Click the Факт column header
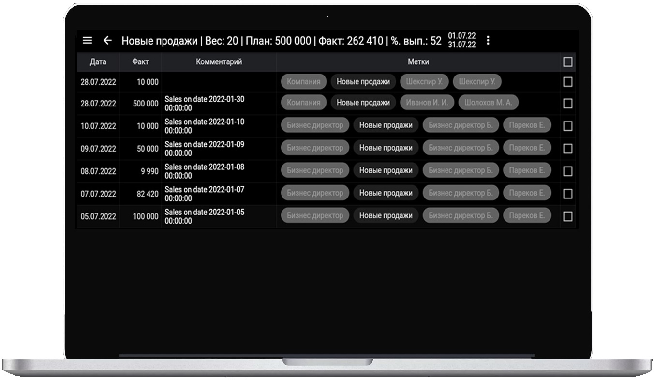The width and height of the screenshot is (654, 380). pos(140,62)
